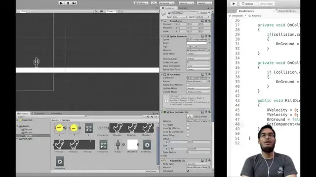Select the DinoWalking animation asset
The image size is (316, 177).
click(60, 162)
